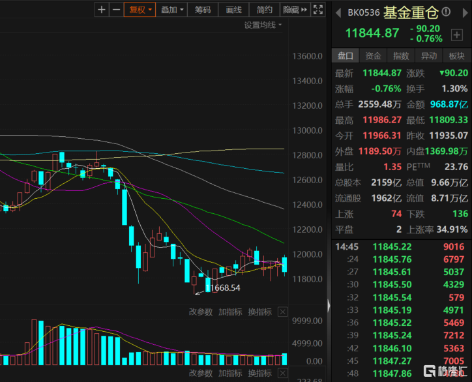
Task: Click the 金额 value 968.87亿
Action: [449, 104]
